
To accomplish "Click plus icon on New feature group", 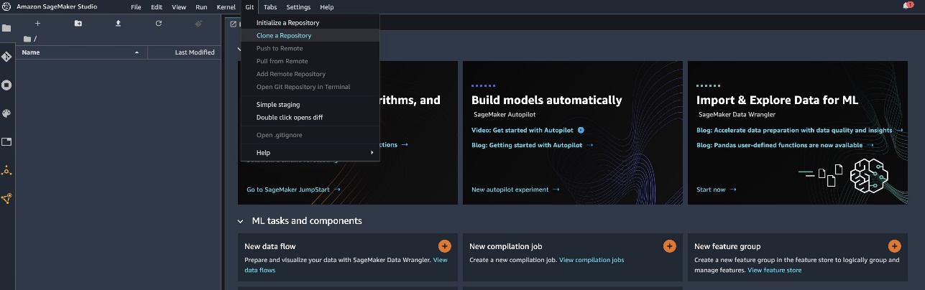I will [894, 246].
